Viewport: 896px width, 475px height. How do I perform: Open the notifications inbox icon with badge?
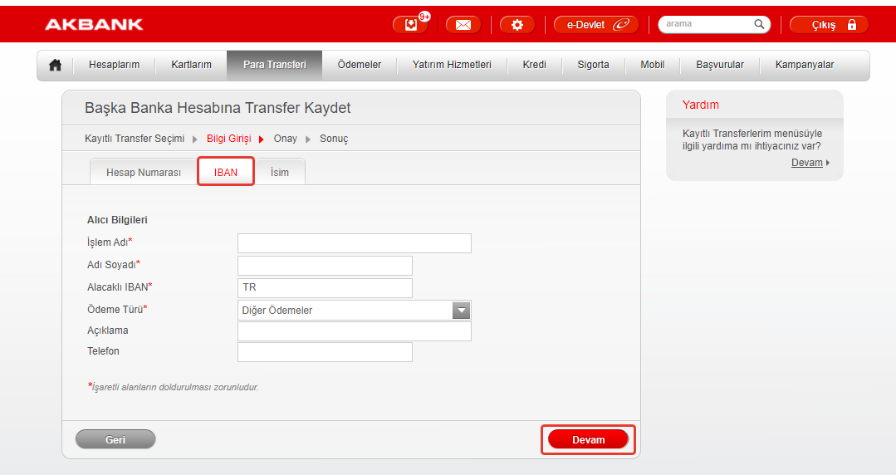tap(411, 25)
